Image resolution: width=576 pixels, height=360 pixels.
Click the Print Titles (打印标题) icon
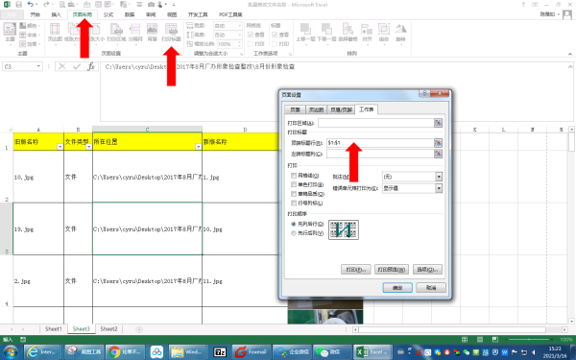[171, 33]
